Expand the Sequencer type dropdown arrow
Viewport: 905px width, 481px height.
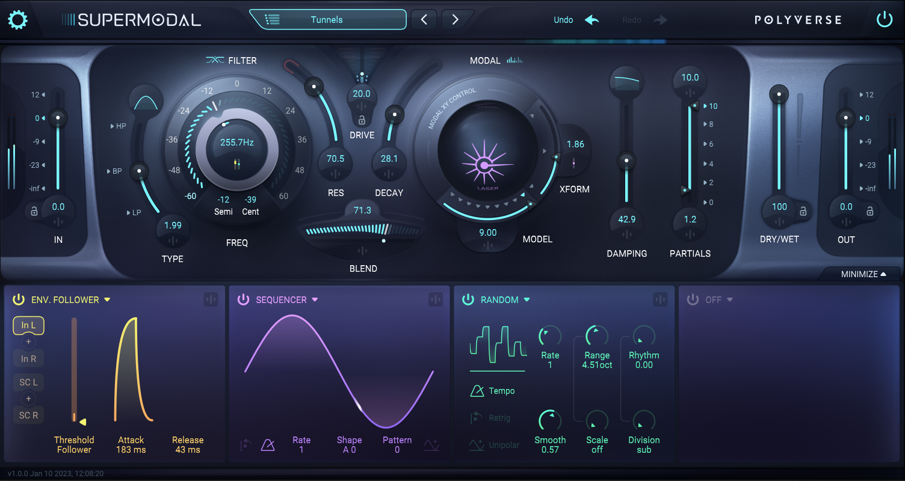pyautogui.click(x=315, y=299)
